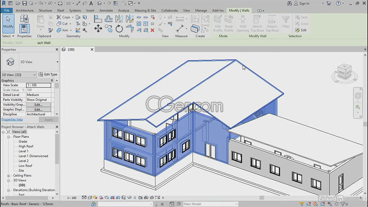Screen dimensions: 368x207
Task: Open the Join dropdown arrow
Action: tap(71, 30)
